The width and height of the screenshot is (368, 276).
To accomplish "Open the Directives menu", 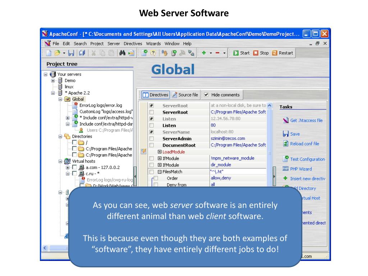I will [133, 43].
